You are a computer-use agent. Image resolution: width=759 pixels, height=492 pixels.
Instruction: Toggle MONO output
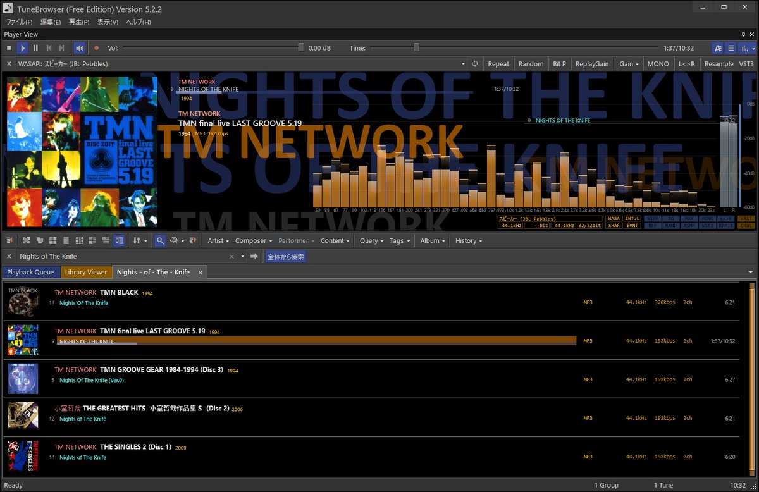pyautogui.click(x=658, y=64)
